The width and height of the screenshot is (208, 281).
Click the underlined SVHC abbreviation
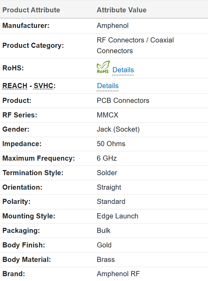tap(44, 86)
